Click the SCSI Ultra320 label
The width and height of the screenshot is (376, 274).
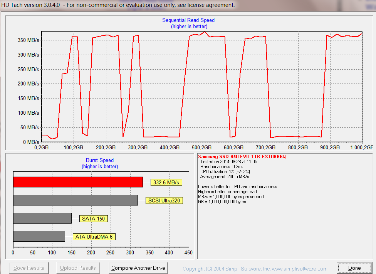pos(164,200)
